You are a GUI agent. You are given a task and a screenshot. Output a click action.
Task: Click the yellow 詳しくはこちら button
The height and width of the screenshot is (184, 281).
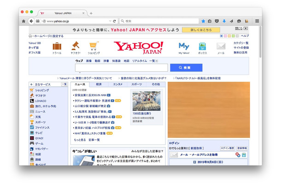point(201,30)
